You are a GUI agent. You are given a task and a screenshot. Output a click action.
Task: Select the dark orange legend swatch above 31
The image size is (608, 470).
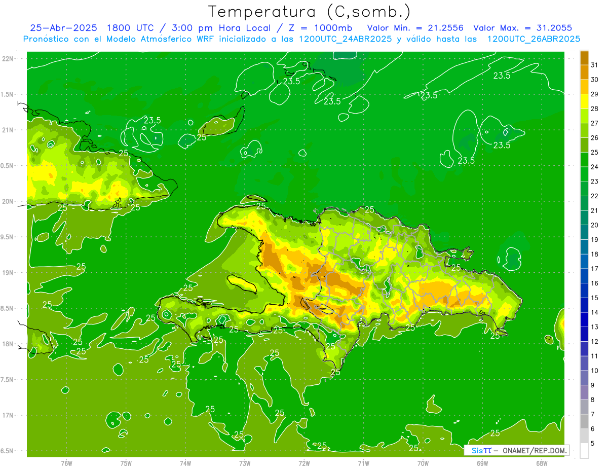point(584,57)
